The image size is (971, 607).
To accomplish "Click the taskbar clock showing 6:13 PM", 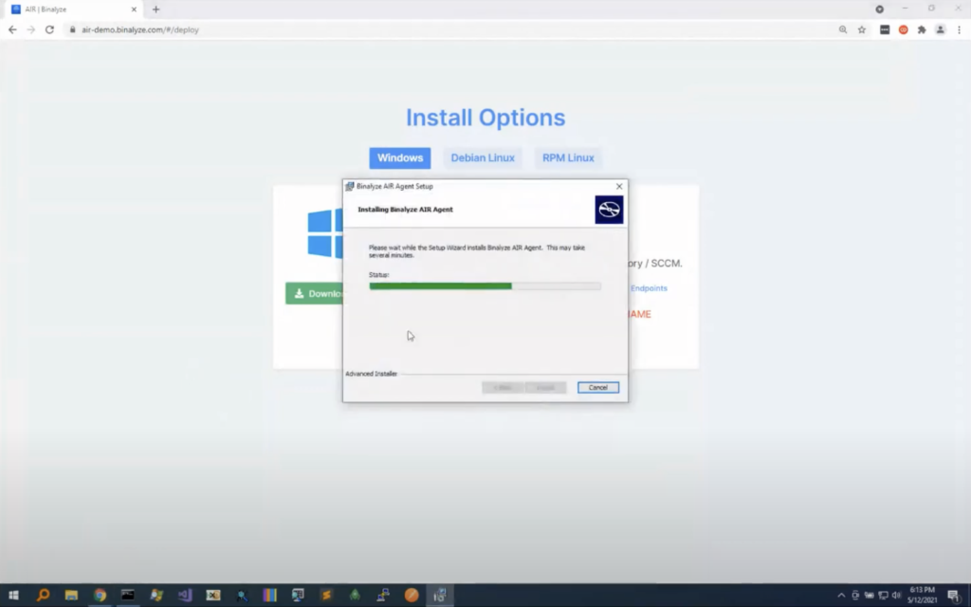I will [x=922, y=596].
